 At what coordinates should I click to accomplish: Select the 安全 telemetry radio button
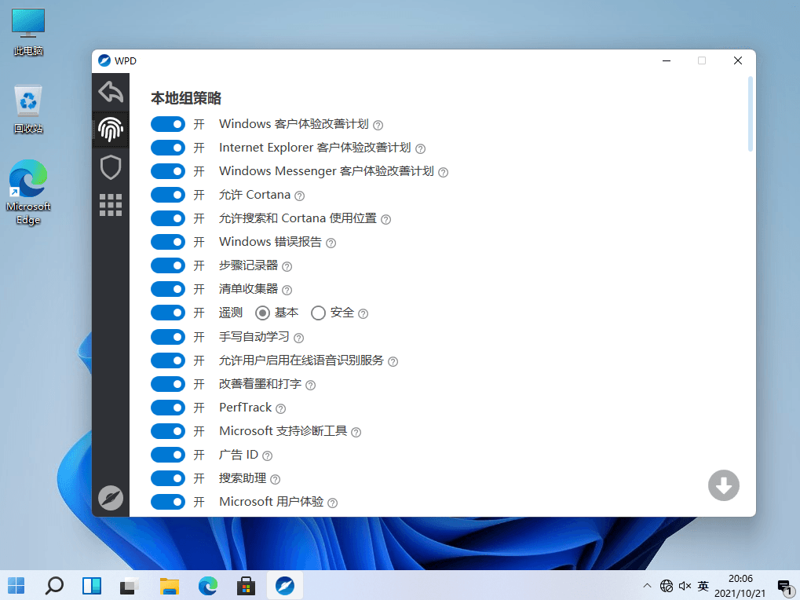pyautogui.click(x=319, y=313)
